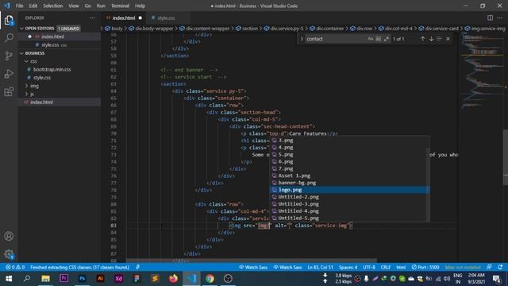Click div.service-card in breadcrumb path
Image resolution: width=508 pixels, height=286 pixels.
(x=441, y=29)
